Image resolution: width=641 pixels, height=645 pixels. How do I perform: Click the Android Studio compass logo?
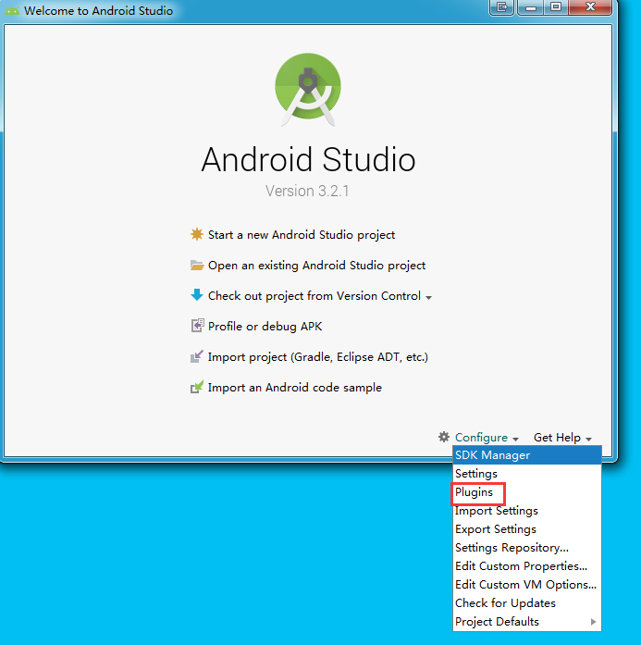pyautogui.click(x=308, y=89)
